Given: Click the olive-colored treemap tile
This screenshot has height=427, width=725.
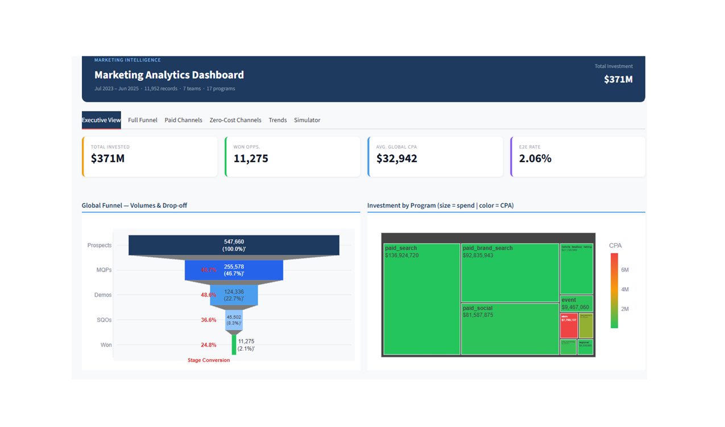Looking at the screenshot, I should pos(586,326).
